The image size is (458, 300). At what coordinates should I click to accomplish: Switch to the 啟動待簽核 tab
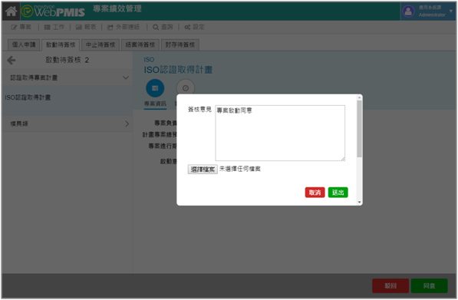(61, 45)
